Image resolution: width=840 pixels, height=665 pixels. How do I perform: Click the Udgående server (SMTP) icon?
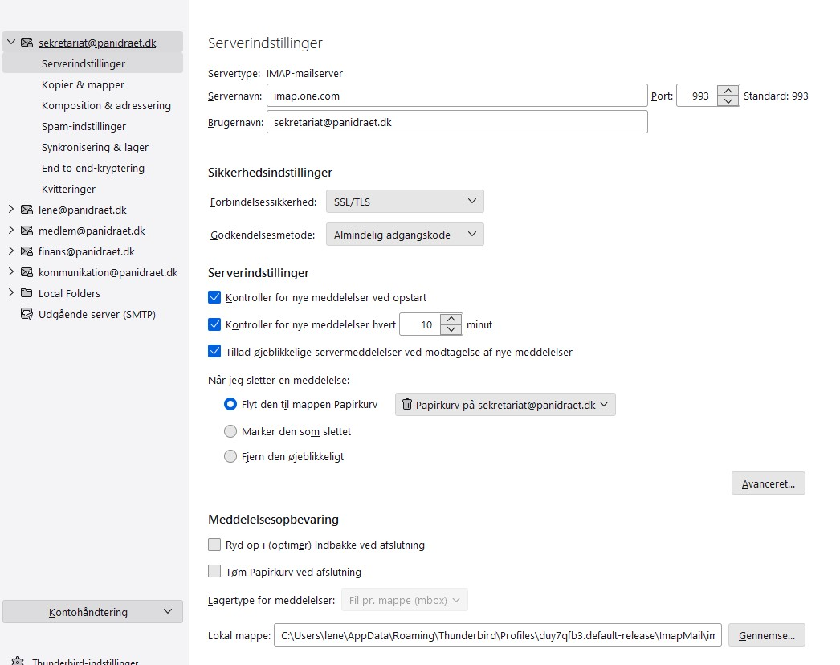tap(27, 314)
